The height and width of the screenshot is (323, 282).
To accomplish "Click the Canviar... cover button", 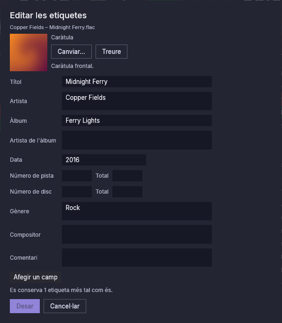I will coord(71,52).
